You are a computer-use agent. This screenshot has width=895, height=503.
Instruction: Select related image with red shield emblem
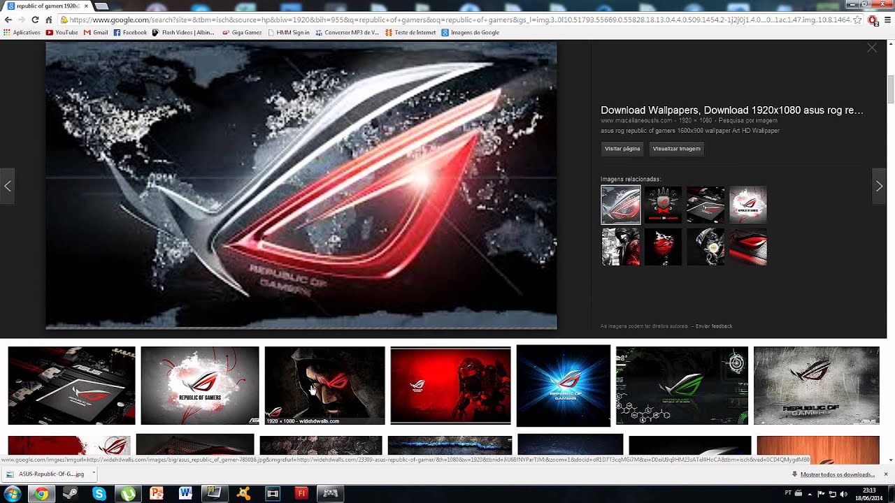click(x=663, y=205)
